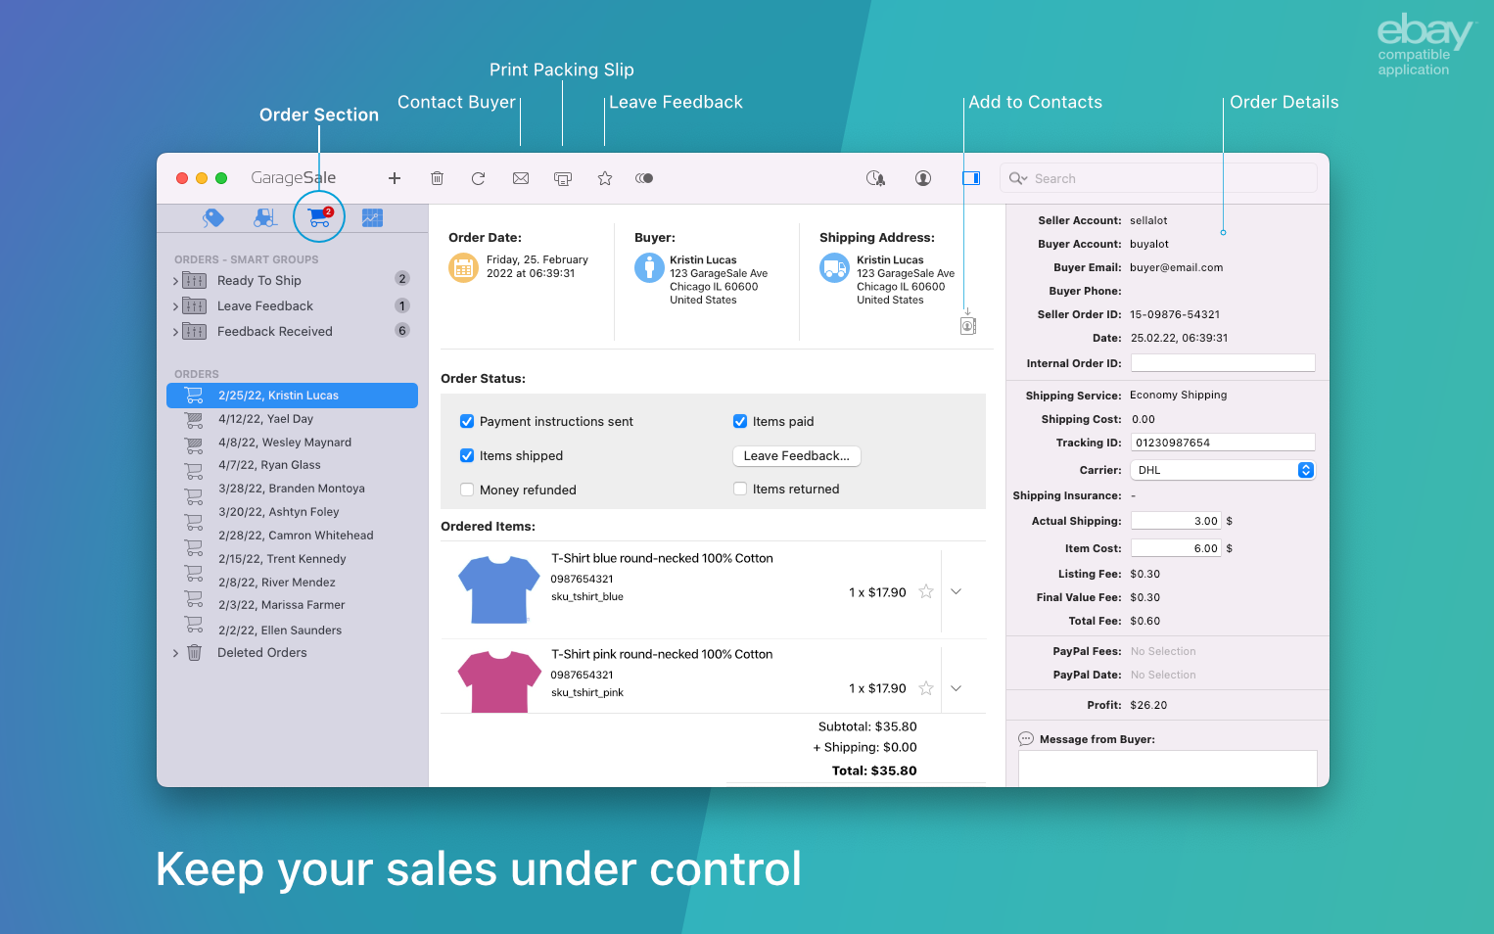Open the shipping/truck sidebar section

tap(265, 216)
